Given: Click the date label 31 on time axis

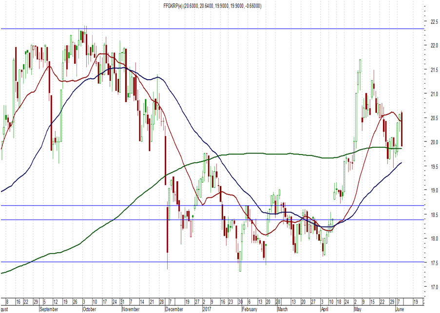Looking at the screenshot, I should coord(122,302).
